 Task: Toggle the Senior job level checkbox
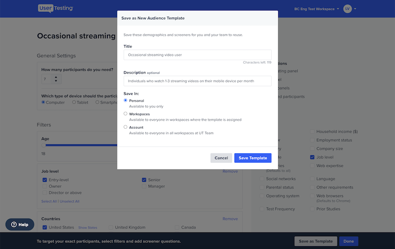pyautogui.click(x=144, y=180)
